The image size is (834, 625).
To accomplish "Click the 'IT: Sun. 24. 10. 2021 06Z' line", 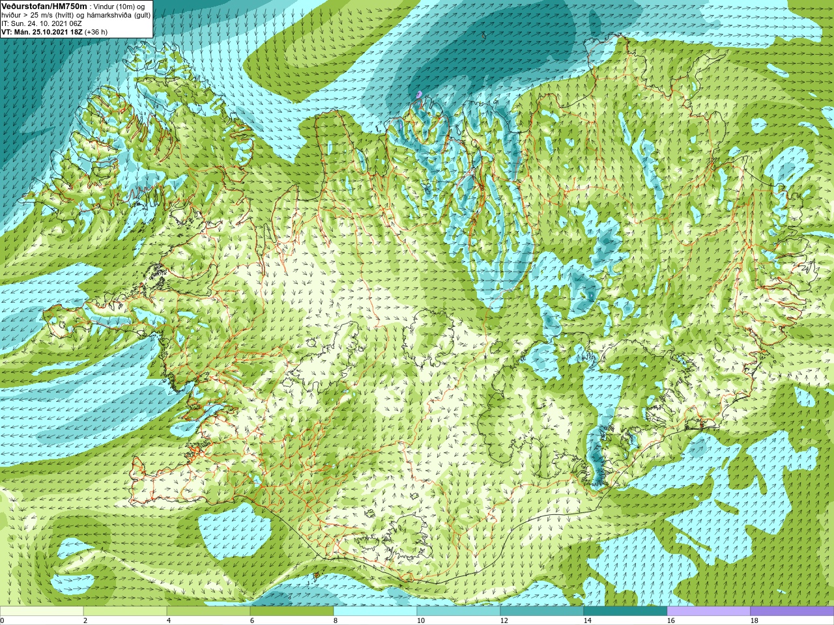I will [42, 23].
